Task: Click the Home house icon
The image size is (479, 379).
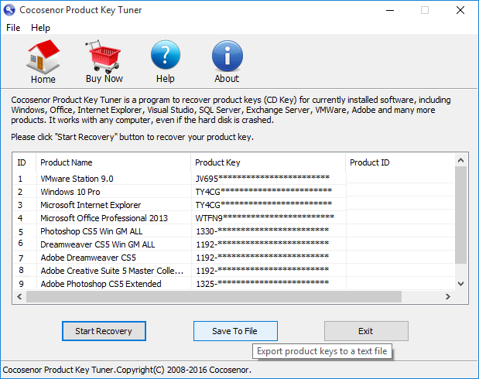Action: click(x=43, y=57)
